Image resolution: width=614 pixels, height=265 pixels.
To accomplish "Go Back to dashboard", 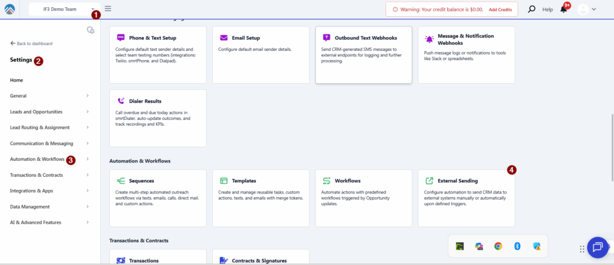I will [31, 44].
